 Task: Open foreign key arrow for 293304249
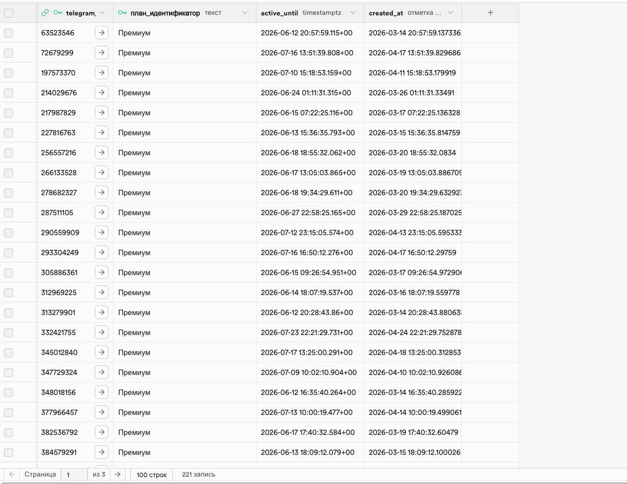point(102,252)
